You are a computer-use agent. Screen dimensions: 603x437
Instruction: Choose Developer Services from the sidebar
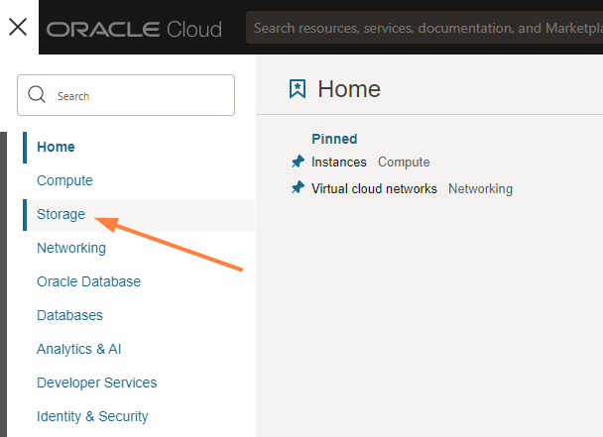click(96, 382)
